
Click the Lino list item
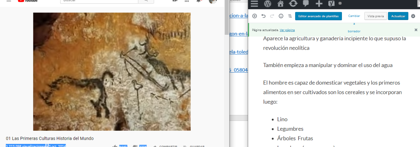coord(282,119)
